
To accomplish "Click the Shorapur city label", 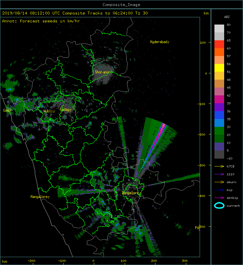I will coord(103,72).
